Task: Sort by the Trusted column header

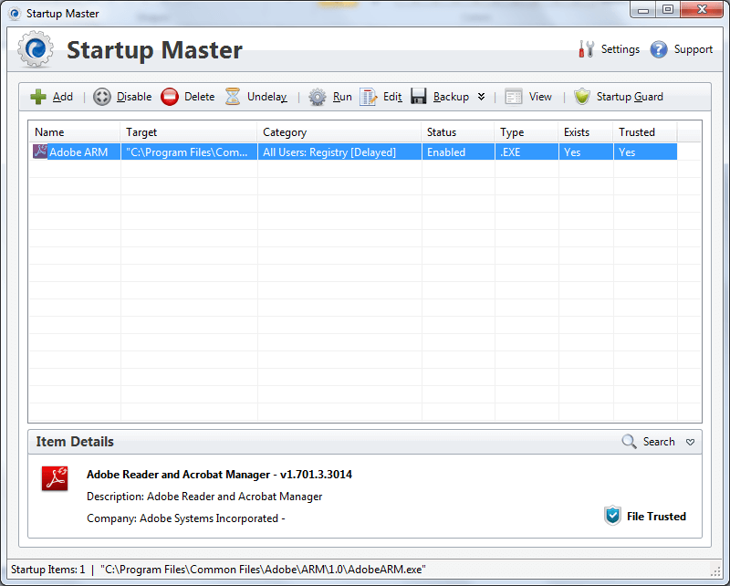Action: (x=645, y=131)
